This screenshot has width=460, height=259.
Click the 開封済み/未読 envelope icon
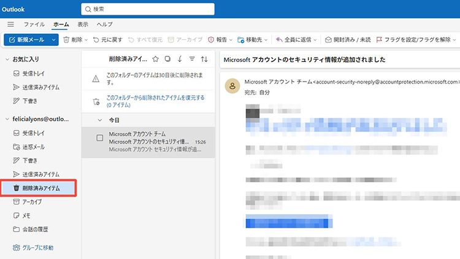tap(328, 40)
